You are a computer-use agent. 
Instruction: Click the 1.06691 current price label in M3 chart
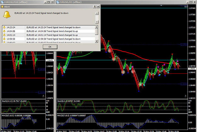192,69
